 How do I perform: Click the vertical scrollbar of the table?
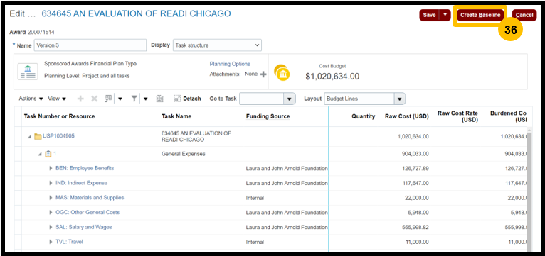529,191
